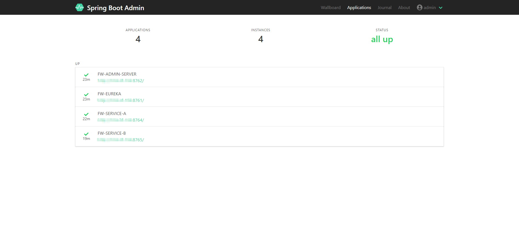Open the Wallboard view

331,7
